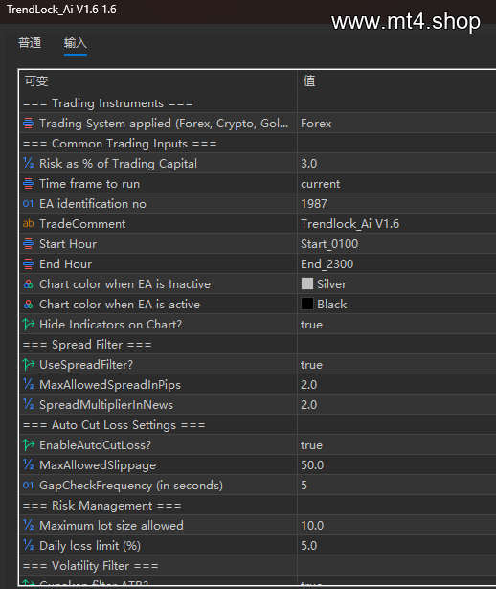Viewport: 496px width, 589px height.
Task: Click the color icon beside Chart color when EA is Inactive
Action: [x=28, y=284]
